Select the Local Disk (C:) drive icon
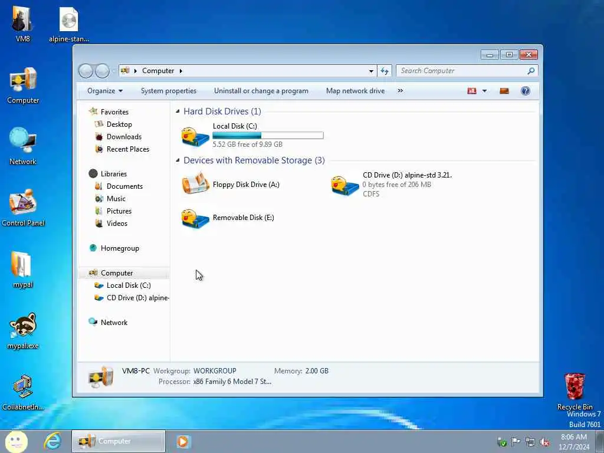604x453 pixels. tap(196, 136)
